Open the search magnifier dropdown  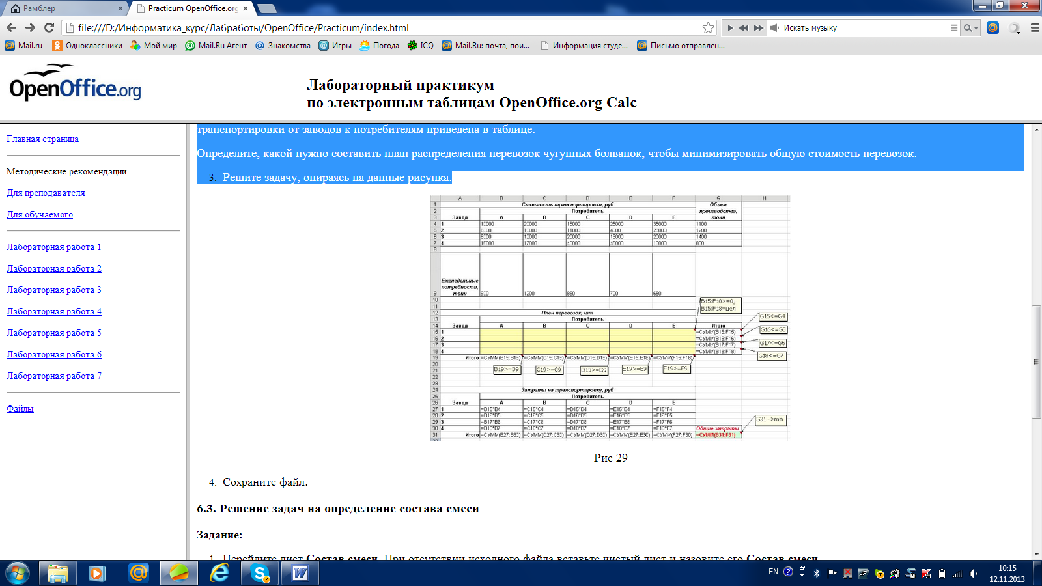[x=970, y=28]
